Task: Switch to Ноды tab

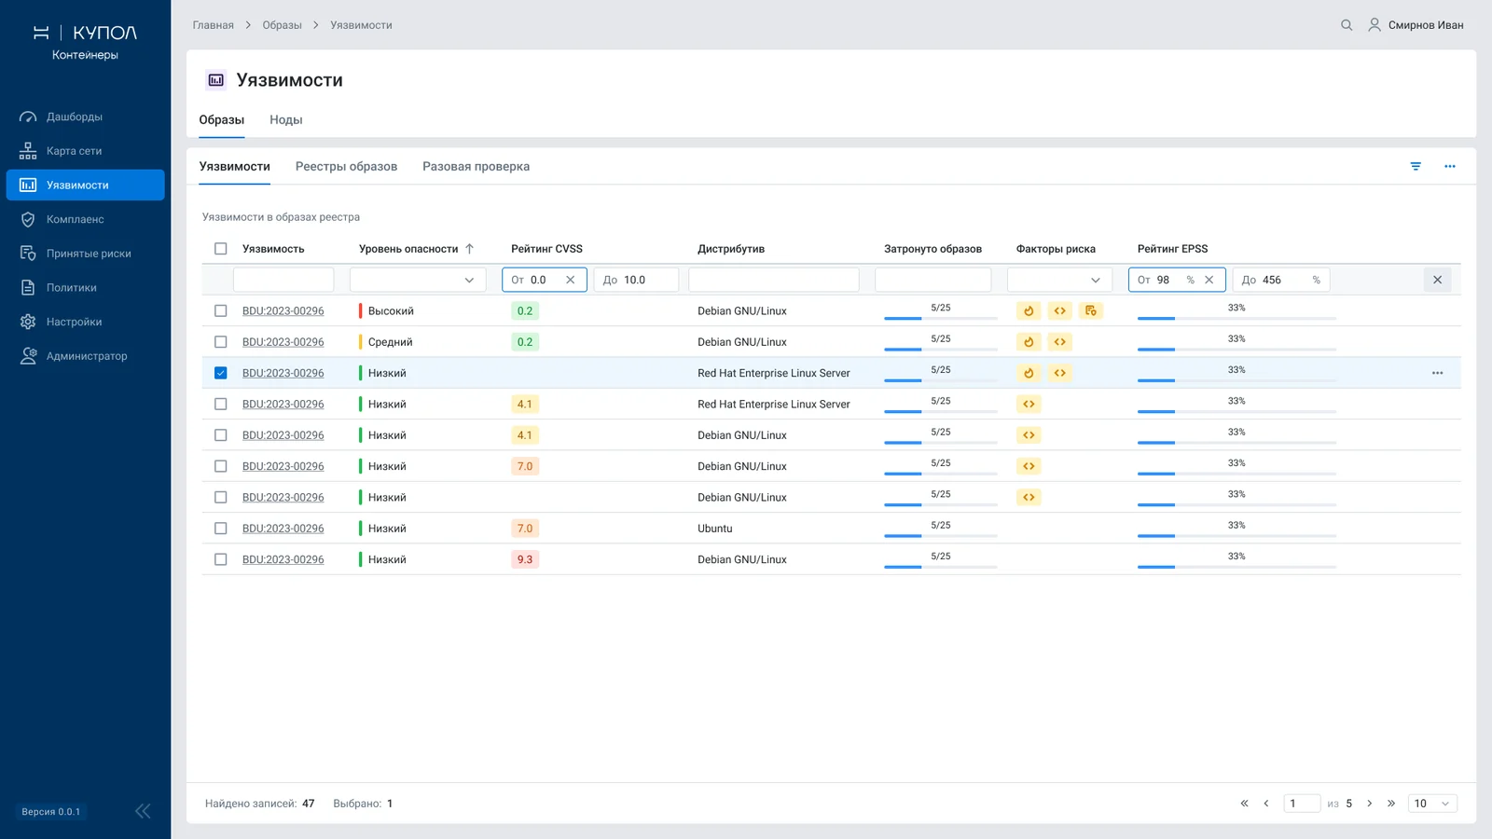Action: click(286, 120)
